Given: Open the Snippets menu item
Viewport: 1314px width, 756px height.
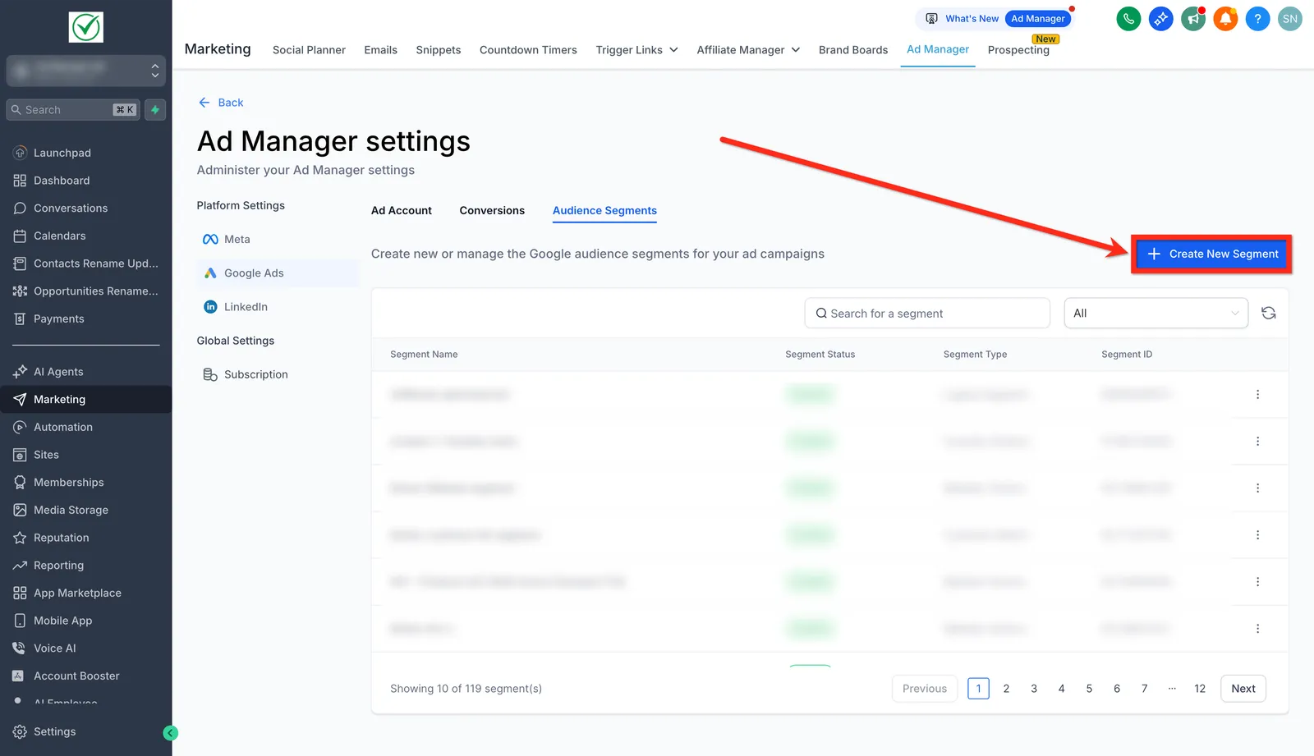Looking at the screenshot, I should (439, 50).
